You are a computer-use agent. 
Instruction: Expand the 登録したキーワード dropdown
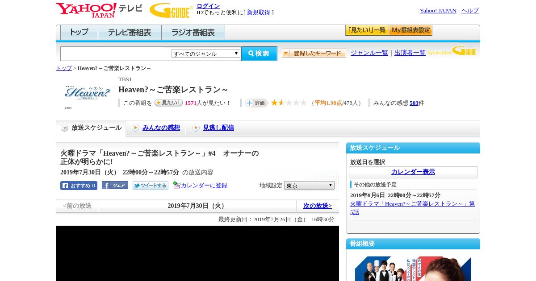point(314,53)
